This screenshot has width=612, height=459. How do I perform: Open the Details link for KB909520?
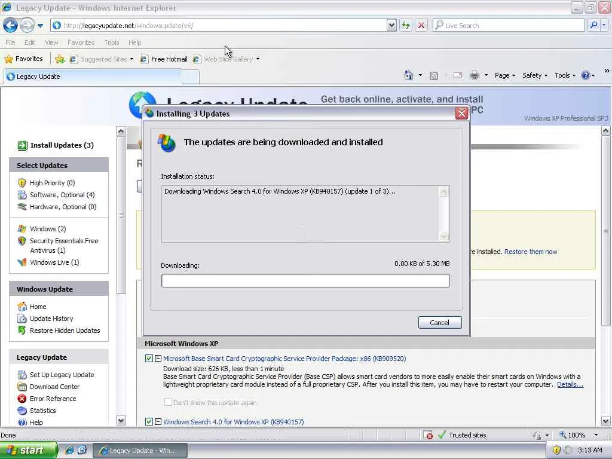pos(570,384)
